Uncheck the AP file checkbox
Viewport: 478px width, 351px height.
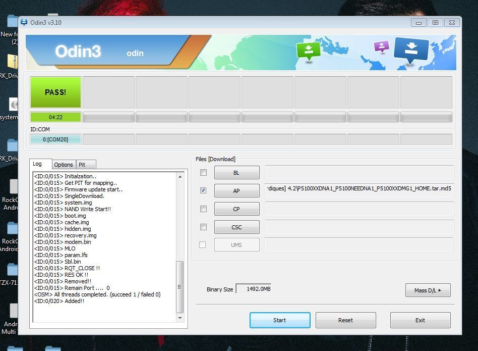point(203,190)
